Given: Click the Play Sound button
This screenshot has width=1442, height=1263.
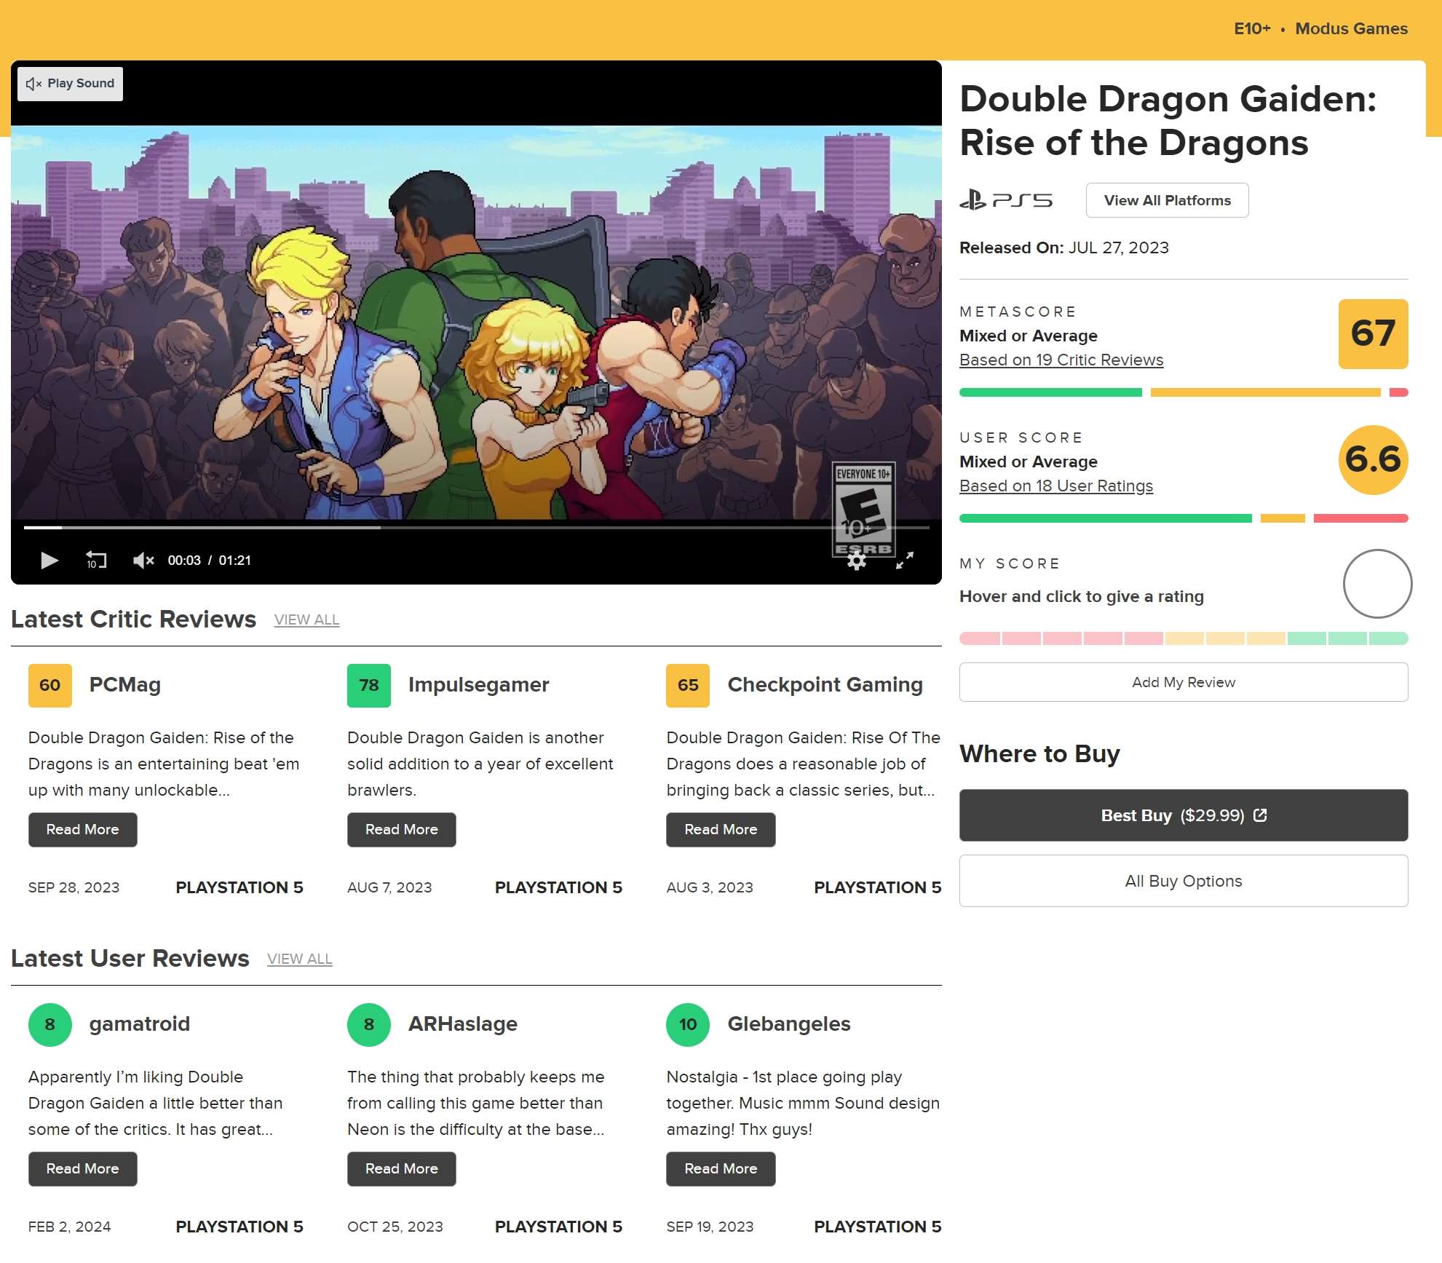Looking at the screenshot, I should (x=70, y=84).
